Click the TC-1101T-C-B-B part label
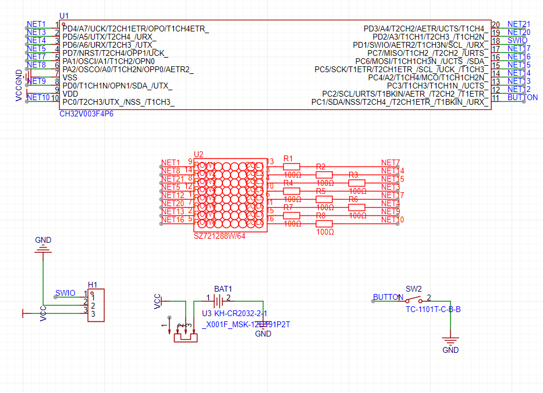The image size is (543, 393). (x=433, y=309)
